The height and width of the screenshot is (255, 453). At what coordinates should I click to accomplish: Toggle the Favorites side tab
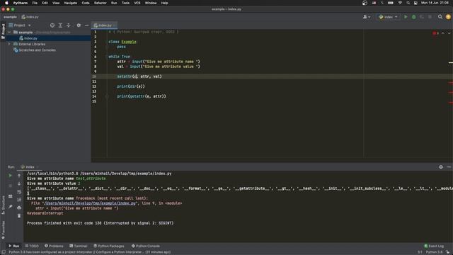(3, 230)
